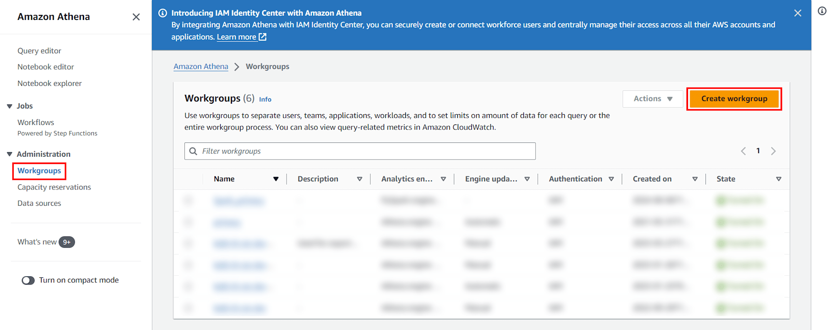Sort by Engine update column arrow
This screenshot has width=833, height=330.
[527, 179]
